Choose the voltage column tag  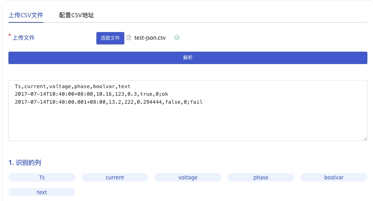[188, 177]
